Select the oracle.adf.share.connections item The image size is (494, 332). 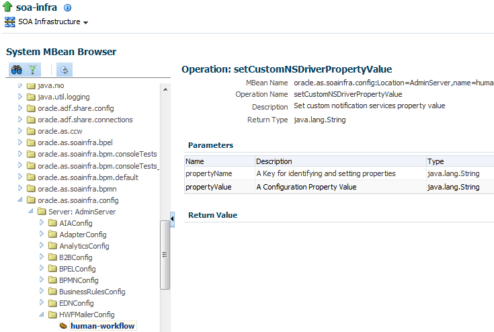coord(85,120)
